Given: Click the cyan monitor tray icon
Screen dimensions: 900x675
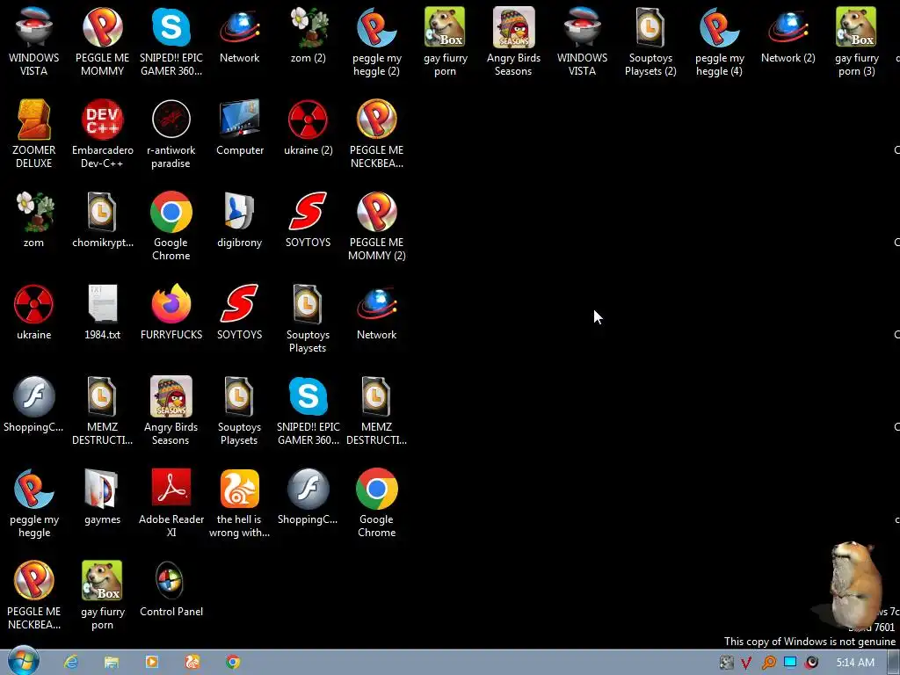Looking at the screenshot, I should [790, 662].
